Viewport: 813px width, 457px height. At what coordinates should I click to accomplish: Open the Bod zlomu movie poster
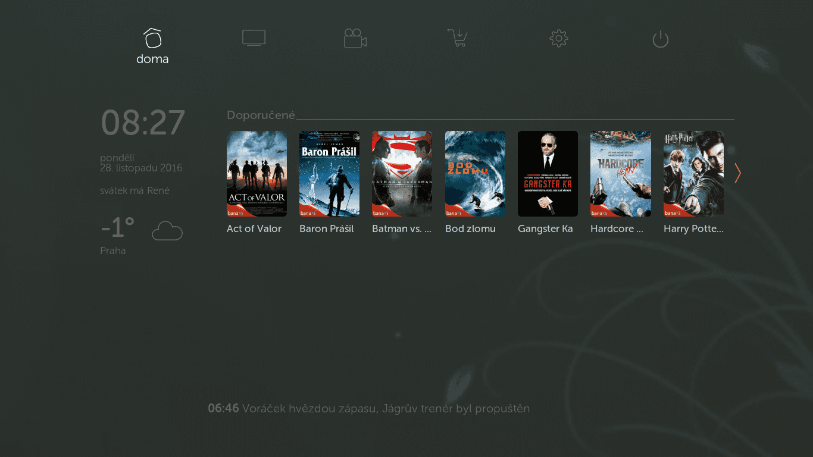click(x=475, y=173)
